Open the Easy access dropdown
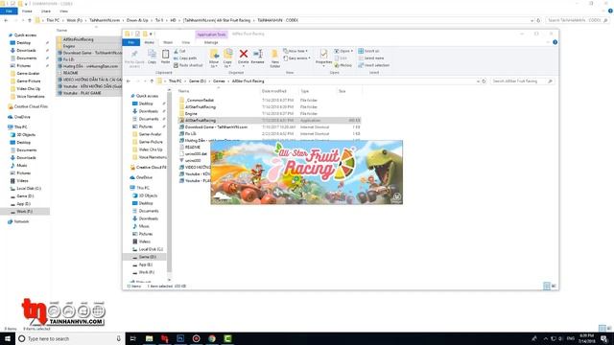This screenshot has height=345, width=614. coord(296,58)
